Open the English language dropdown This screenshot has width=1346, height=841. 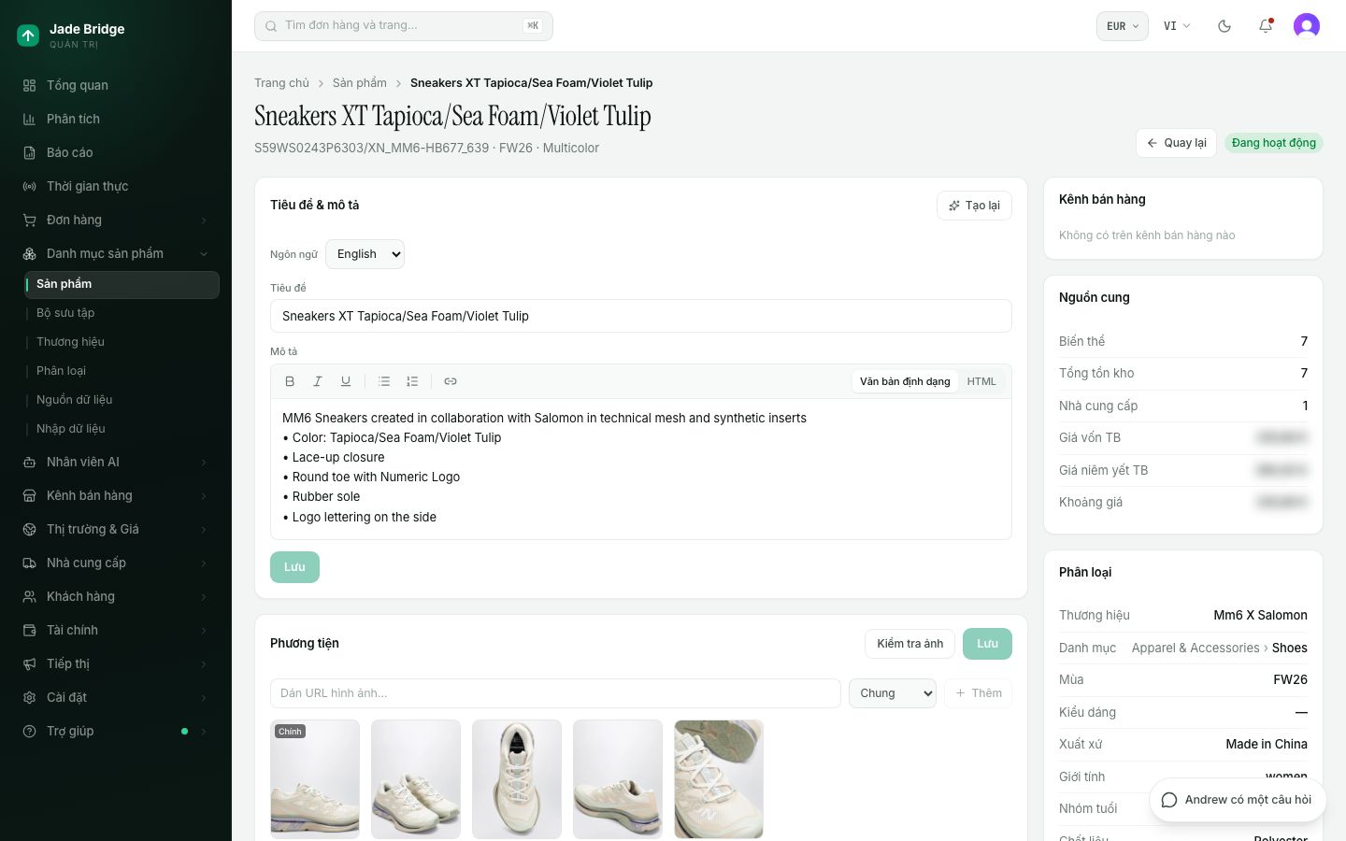coord(365,254)
